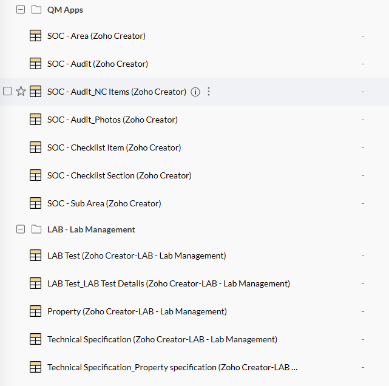Open SOC - Audit_Photos (Zoho Creator)

point(112,120)
